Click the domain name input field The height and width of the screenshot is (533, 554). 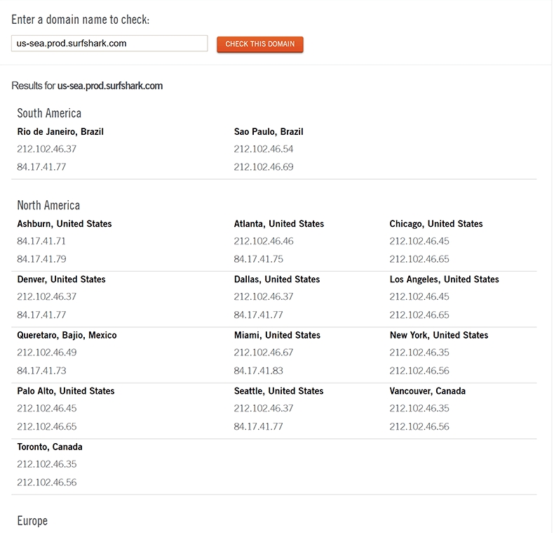(109, 44)
